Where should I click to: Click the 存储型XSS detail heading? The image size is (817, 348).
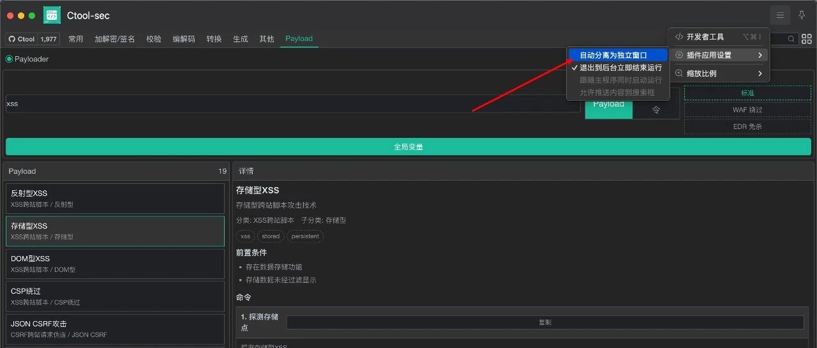[x=258, y=190]
